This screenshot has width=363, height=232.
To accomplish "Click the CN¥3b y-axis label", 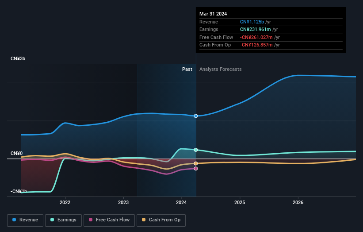I will (x=18, y=58).
